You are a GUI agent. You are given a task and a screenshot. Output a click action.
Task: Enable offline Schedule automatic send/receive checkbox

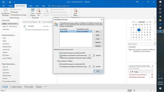[60, 66]
